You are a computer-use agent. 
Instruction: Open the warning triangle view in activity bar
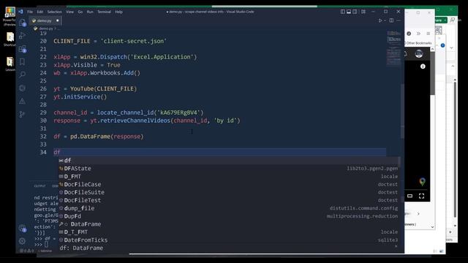click(x=23, y=102)
